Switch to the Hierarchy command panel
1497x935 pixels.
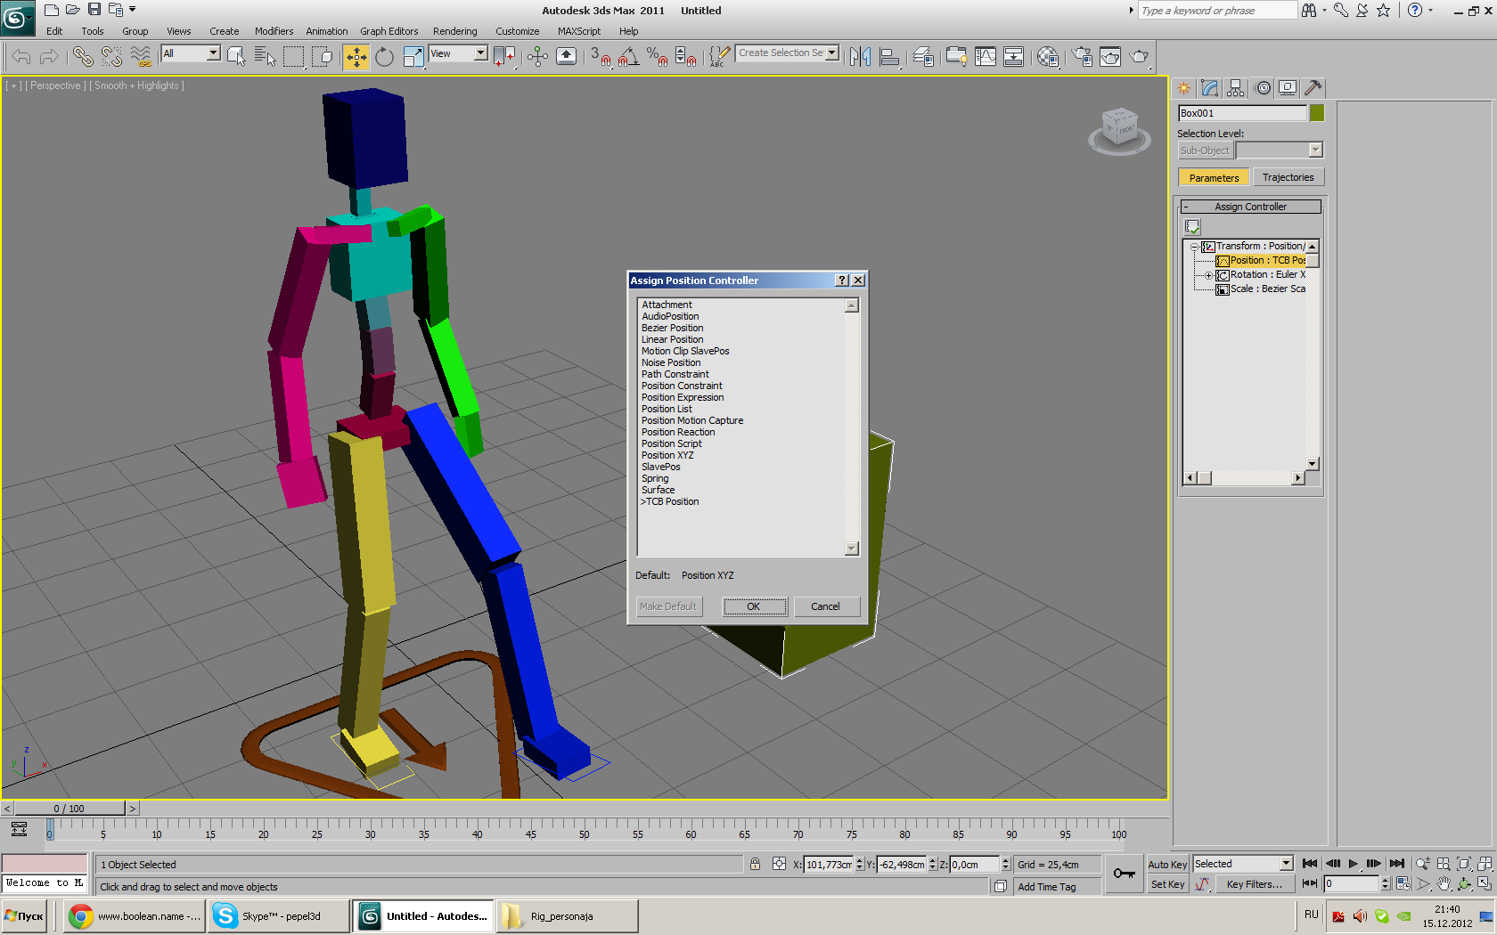1235,88
